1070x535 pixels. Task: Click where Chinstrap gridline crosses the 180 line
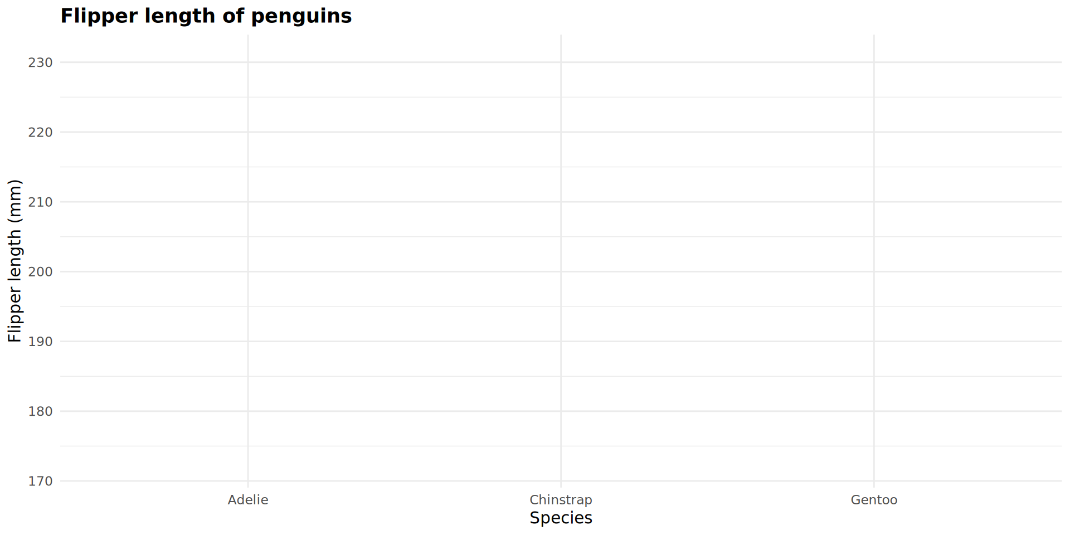click(561, 411)
